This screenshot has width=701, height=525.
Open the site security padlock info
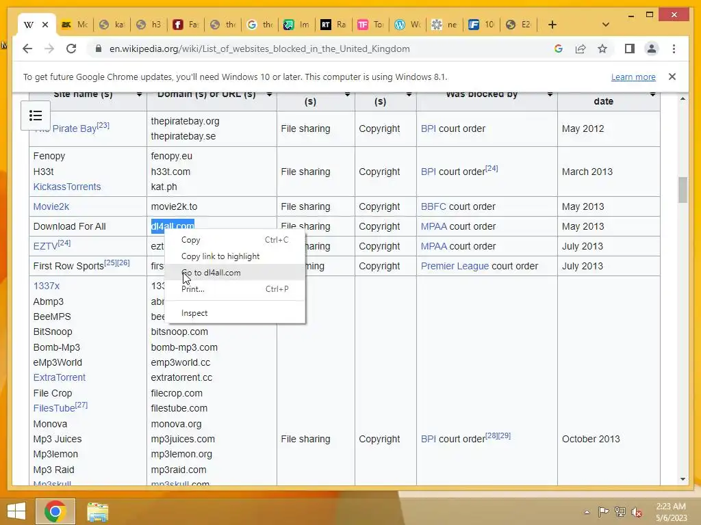[x=99, y=49]
